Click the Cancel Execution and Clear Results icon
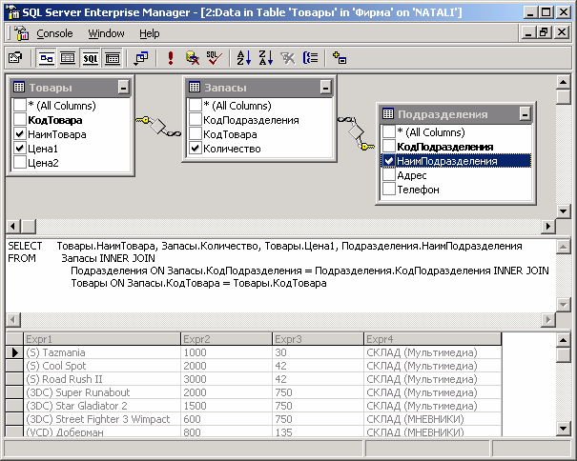577x461 pixels. point(193,58)
